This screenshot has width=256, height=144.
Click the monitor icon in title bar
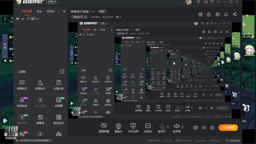point(198,2)
